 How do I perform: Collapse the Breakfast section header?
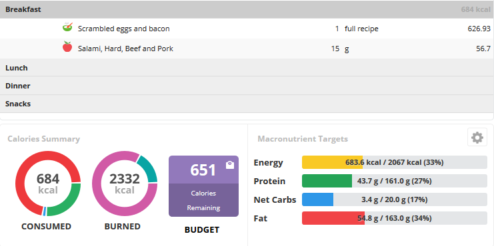point(247,9)
